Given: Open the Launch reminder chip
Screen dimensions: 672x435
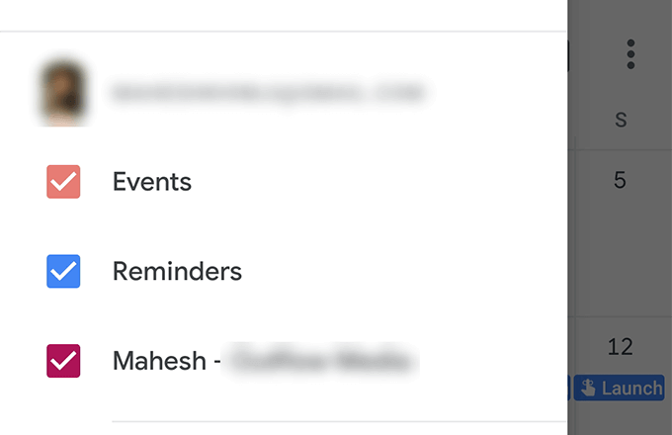Looking at the screenshot, I should tap(619, 388).
